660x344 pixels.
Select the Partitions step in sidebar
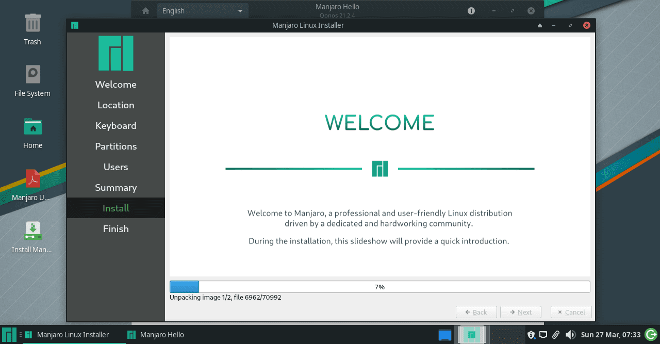point(116,146)
